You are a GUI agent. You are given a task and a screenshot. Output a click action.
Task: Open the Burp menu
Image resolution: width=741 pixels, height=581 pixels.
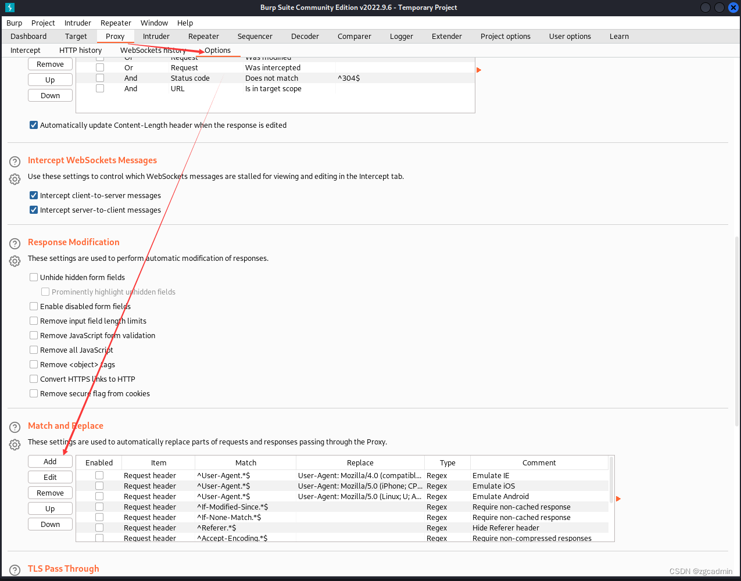click(x=15, y=23)
